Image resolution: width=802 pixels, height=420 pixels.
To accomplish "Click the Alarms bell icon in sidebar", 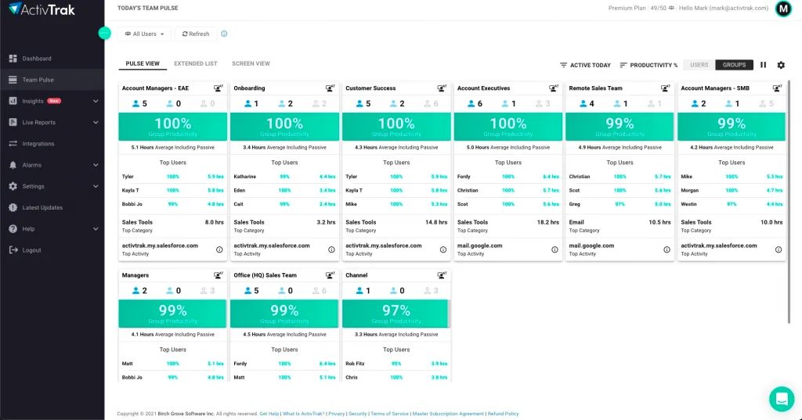I will point(13,165).
